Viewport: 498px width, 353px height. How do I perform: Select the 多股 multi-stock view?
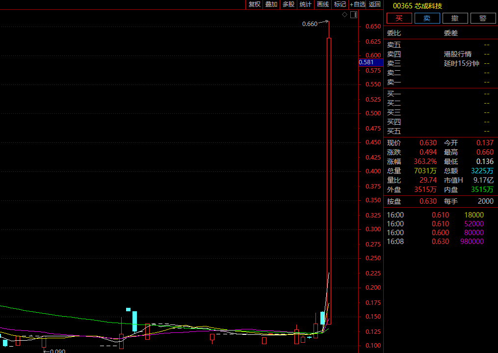pyautogui.click(x=288, y=4)
